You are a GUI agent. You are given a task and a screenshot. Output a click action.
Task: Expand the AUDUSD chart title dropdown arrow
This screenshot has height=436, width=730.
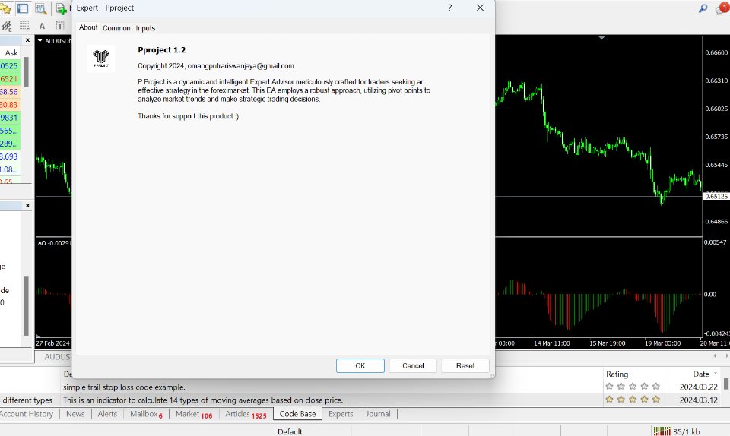[40, 41]
